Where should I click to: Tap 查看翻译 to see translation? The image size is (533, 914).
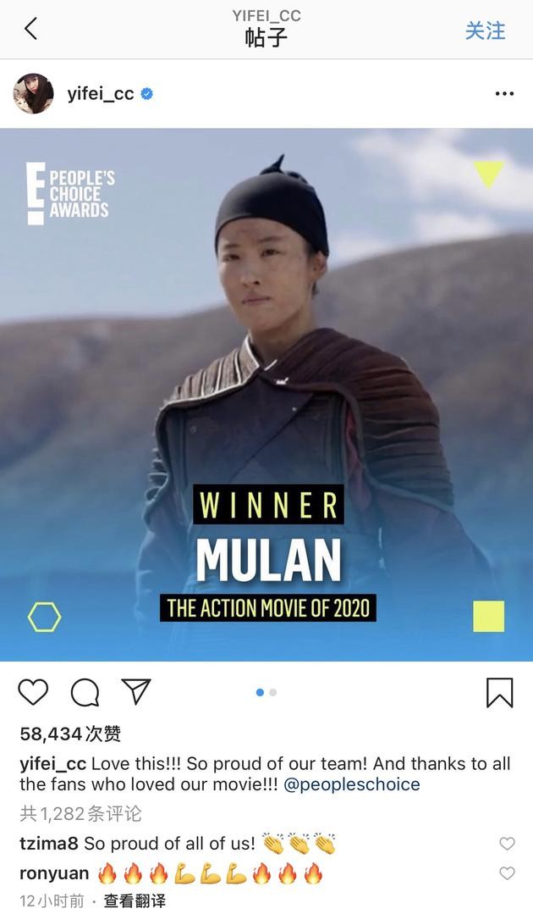point(135,901)
